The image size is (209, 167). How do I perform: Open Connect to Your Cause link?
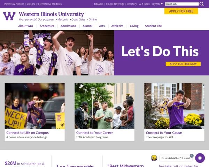point(164,133)
